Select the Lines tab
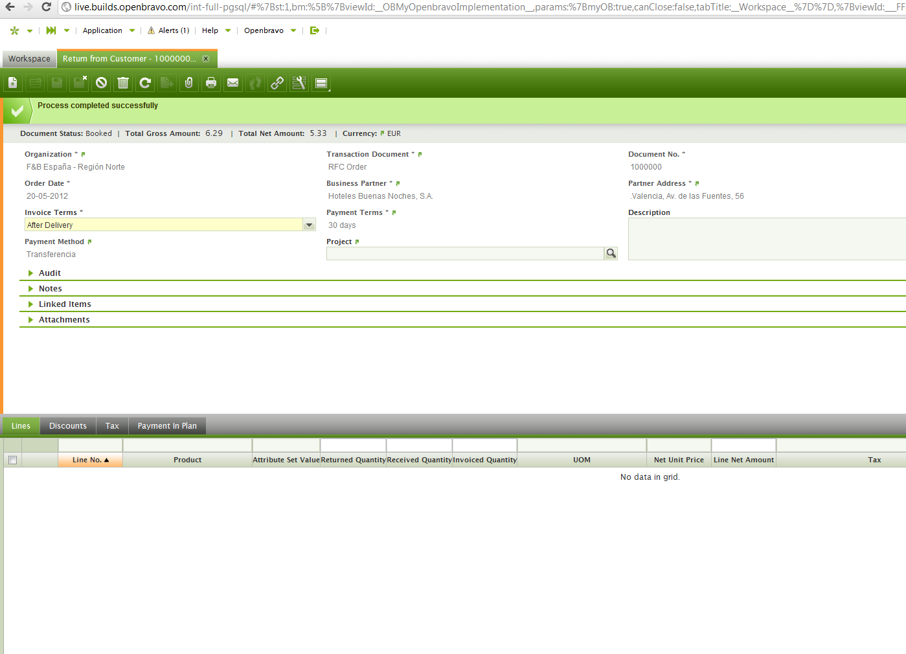906x654 pixels. [21, 426]
